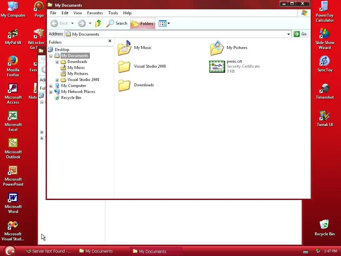Open the Edit menu
341x256 pixels.
[65, 13]
